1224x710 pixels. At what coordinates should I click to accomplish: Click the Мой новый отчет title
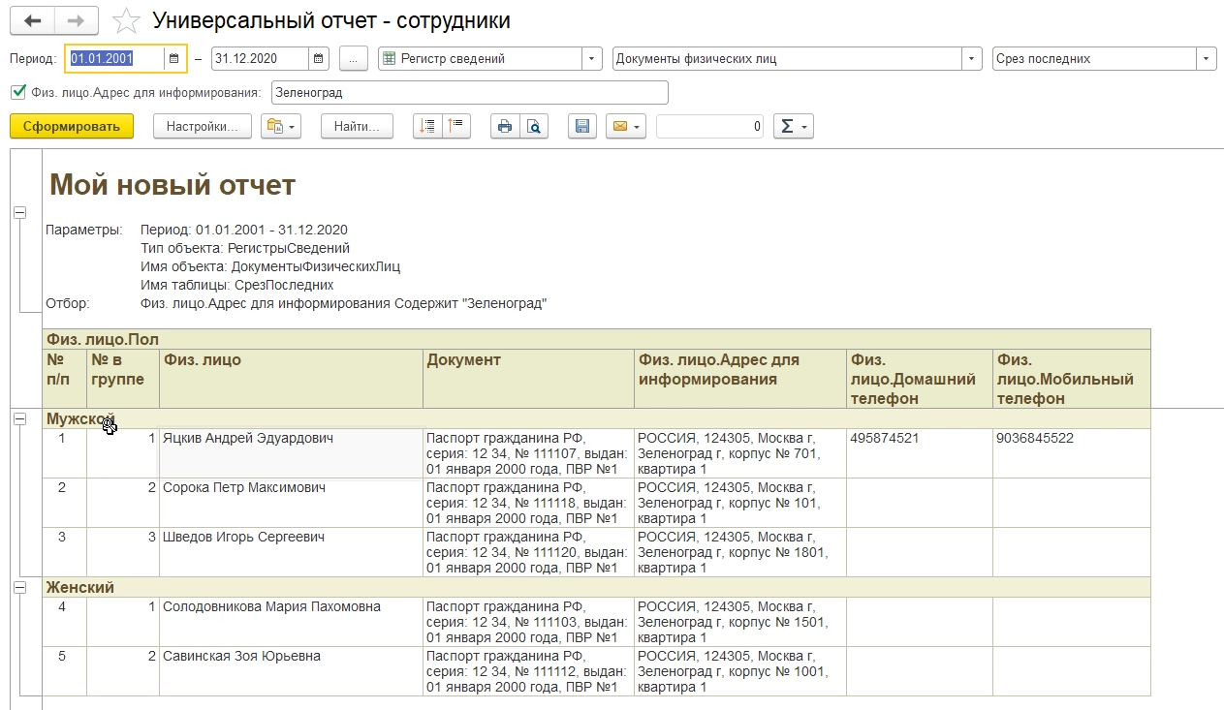(173, 184)
